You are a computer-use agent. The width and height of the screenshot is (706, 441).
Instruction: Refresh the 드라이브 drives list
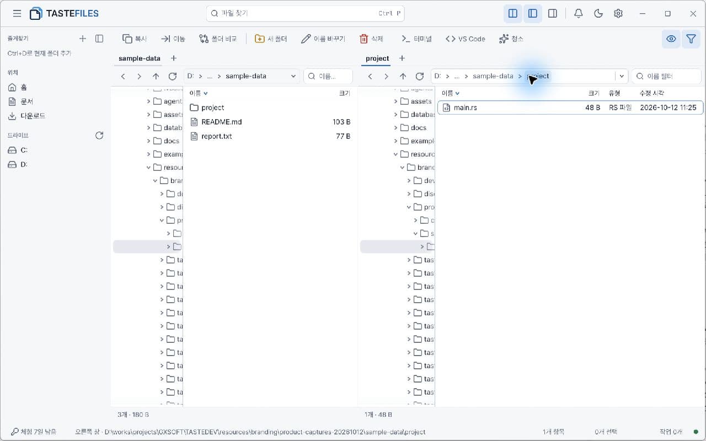[x=99, y=135]
